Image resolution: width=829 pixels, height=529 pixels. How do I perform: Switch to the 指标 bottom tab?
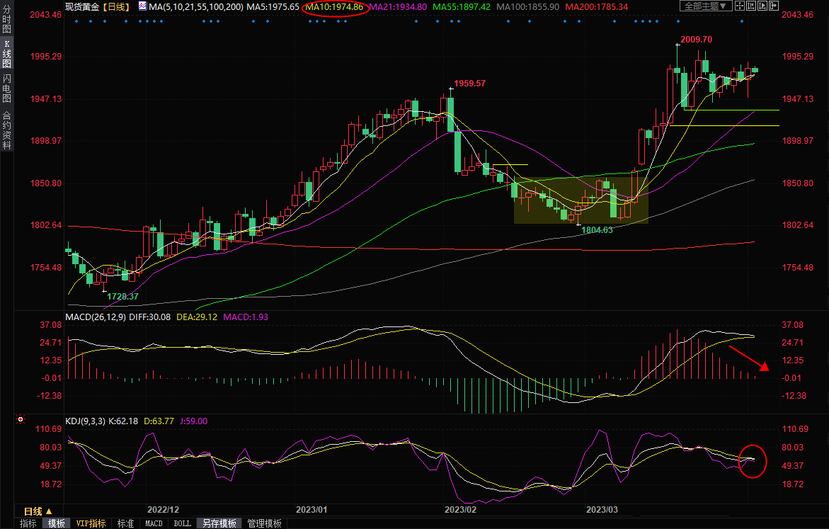(28, 523)
